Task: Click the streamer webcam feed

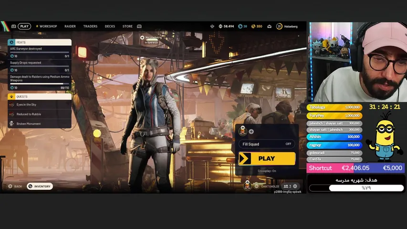Action: (x=358, y=62)
